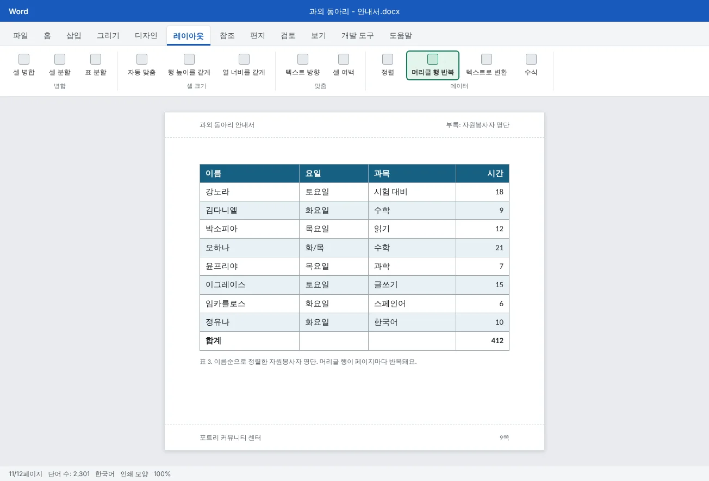Select the 셀 분할 (split cells) icon
Screen dimensions: 709x481
(60, 59)
